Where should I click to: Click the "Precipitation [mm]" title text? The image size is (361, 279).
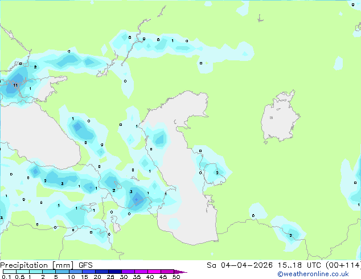(x=36, y=265)
